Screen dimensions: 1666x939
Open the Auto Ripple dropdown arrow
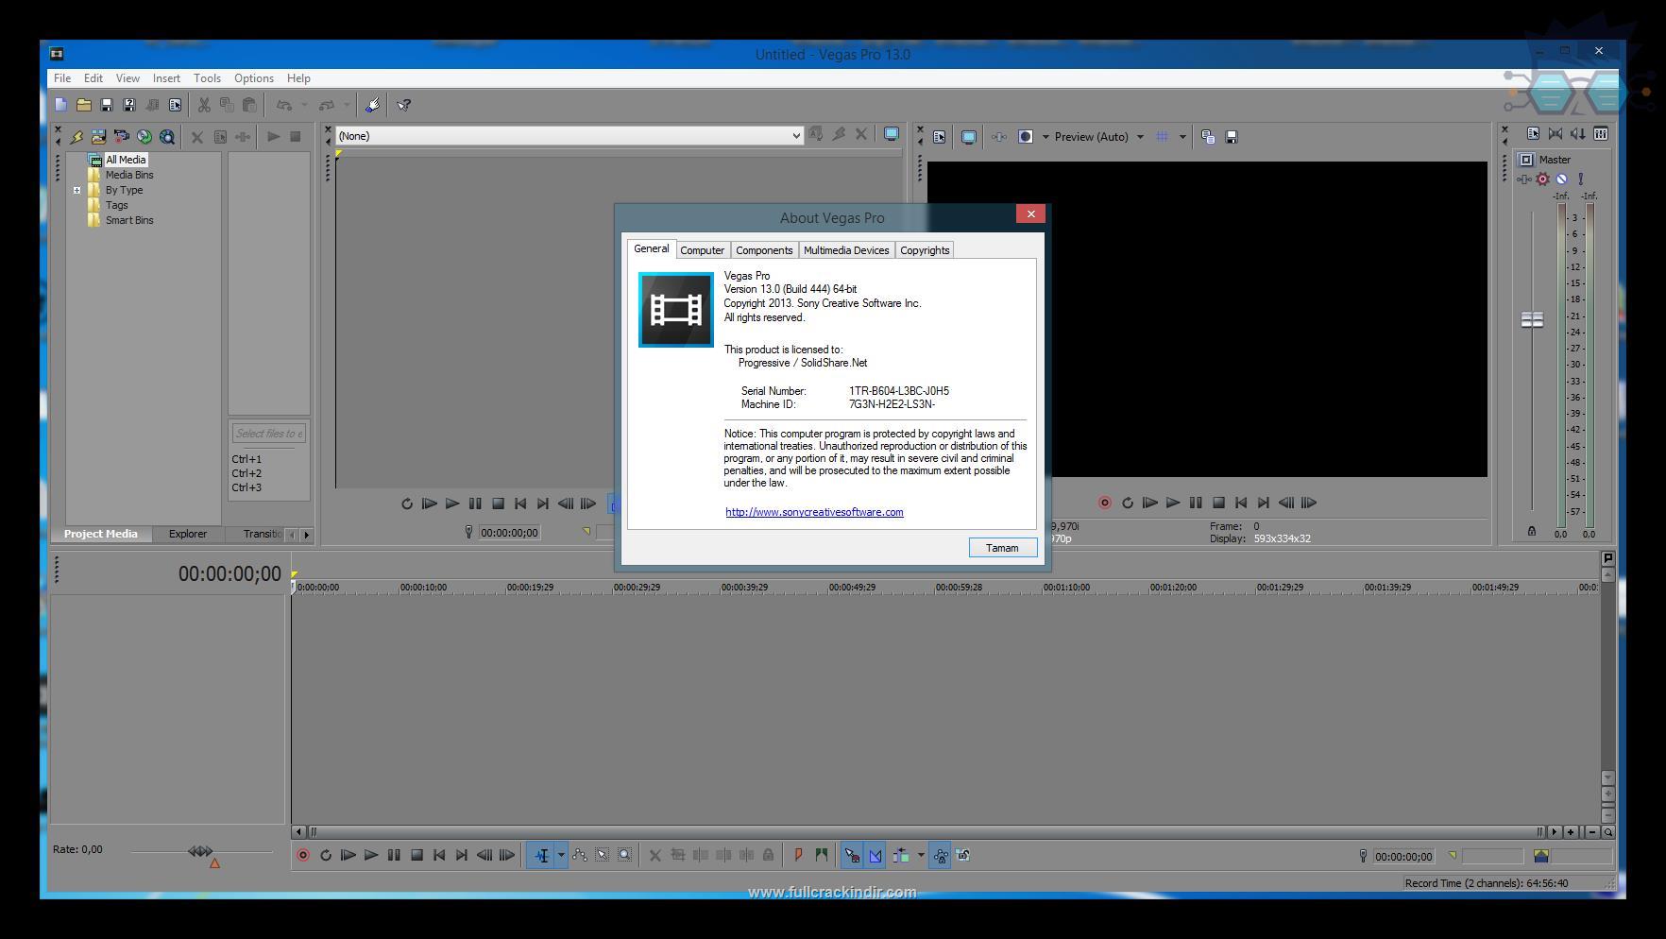pyautogui.click(x=921, y=856)
